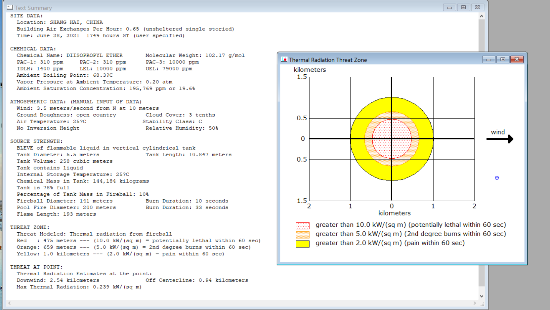Click 'Chemical Name: DIISOPROPYL ETHER' text

(70, 56)
